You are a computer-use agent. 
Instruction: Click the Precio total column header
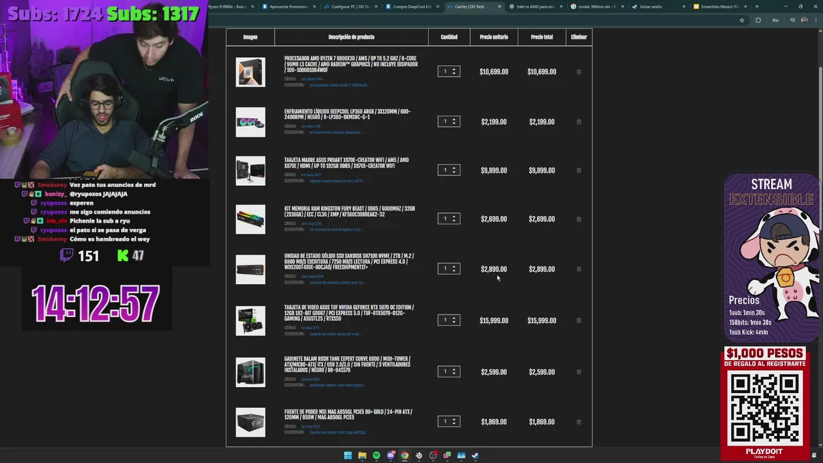pos(541,37)
